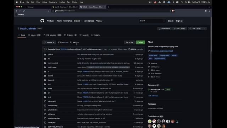Viewport: 227px width, 128px height.
Task: Click the Sign in link
Action: point(171,21)
